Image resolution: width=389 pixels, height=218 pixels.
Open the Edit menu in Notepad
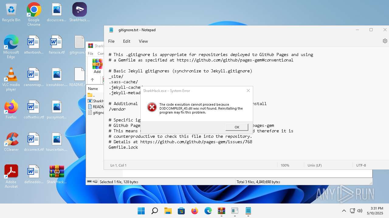[x=127, y=41]
